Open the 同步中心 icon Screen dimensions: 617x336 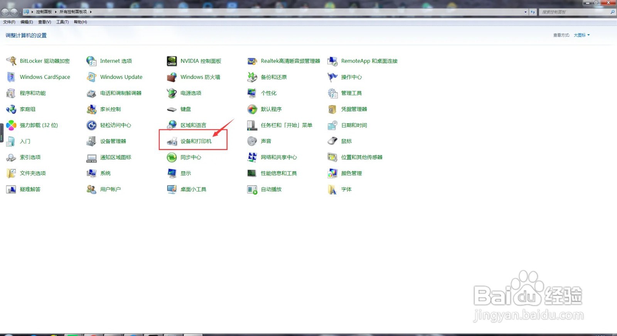coord(172,157)
